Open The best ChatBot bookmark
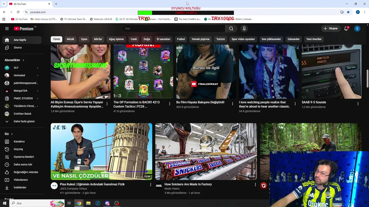Viewport: 369px width, 207px height. click(188, 19)
